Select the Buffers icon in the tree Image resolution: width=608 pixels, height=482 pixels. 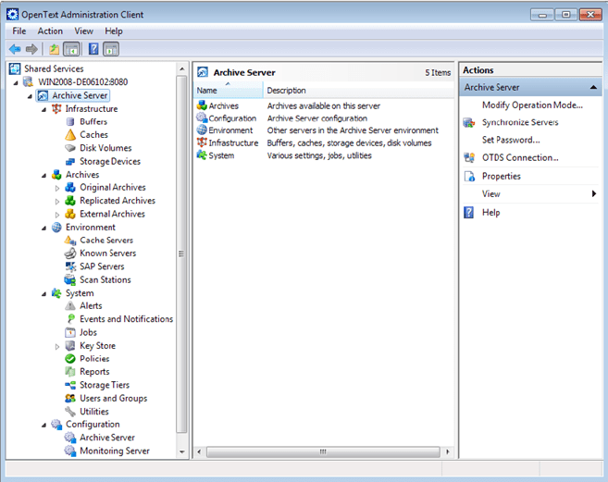pyautogui.click(x=70, y=122)
